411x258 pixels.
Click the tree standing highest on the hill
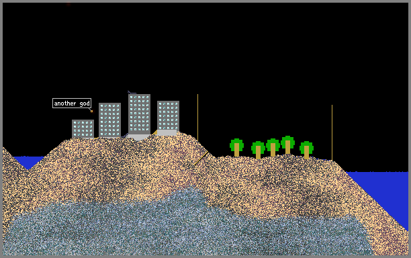[x=288, y=145]
